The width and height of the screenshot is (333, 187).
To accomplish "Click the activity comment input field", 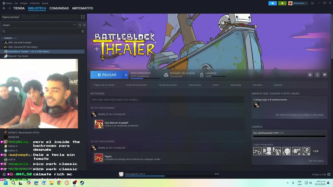I will tap(167, 99).
